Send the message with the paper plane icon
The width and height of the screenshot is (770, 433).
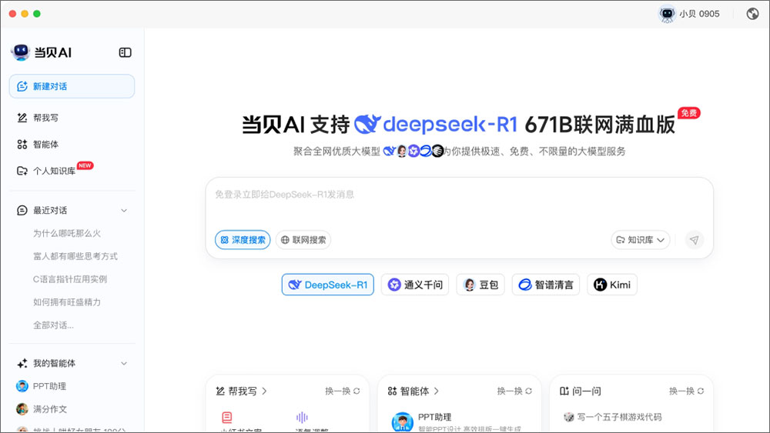tap(694, 240)
